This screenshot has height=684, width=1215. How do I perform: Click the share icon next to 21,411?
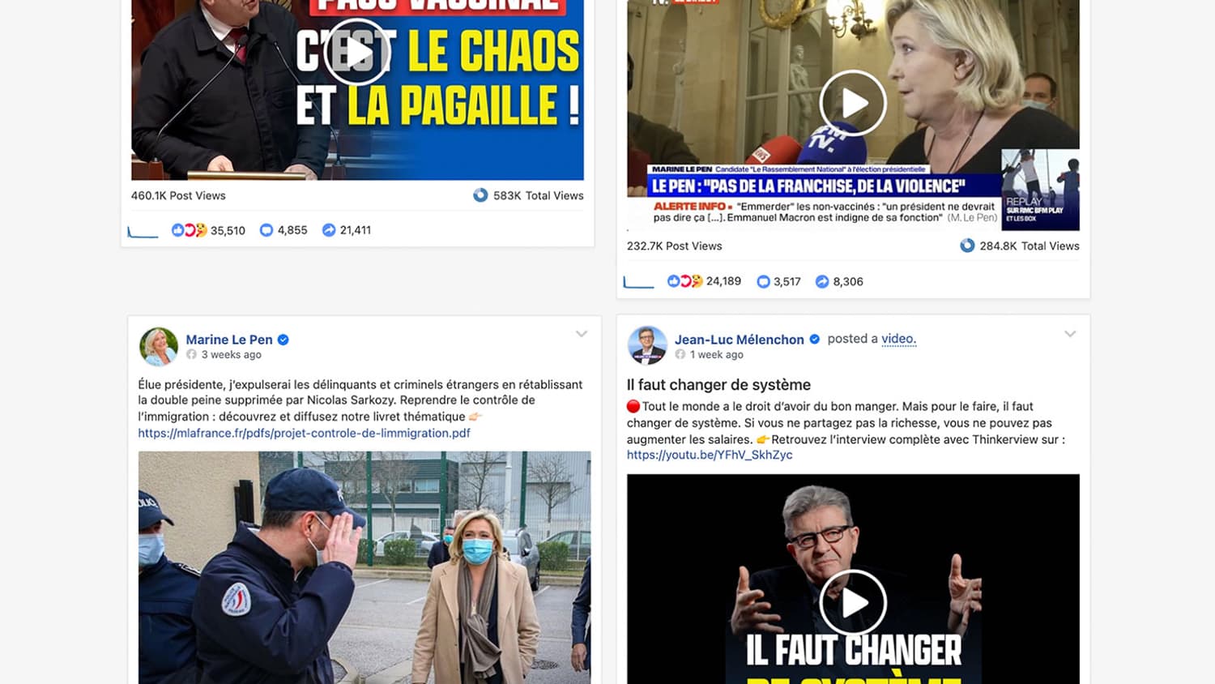click(x=329, y=230)
